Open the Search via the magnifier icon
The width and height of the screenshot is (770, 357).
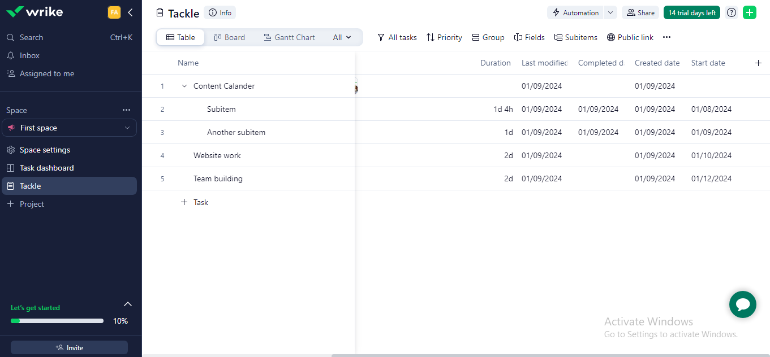click(10, 37)
